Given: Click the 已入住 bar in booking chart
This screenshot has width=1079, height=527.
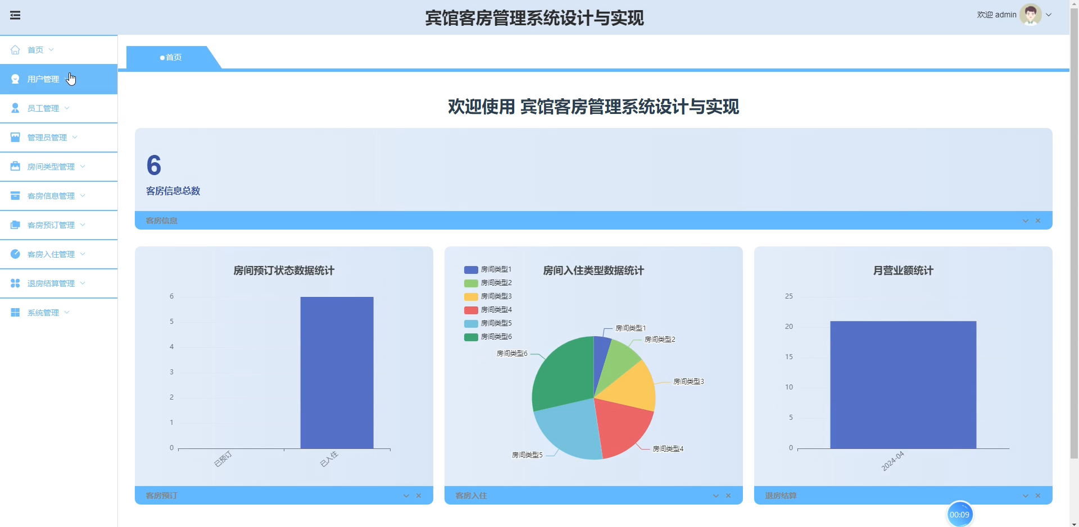Looking at the screenshot, I should point(337,373).
